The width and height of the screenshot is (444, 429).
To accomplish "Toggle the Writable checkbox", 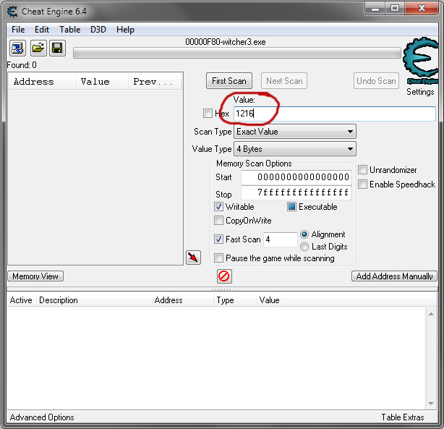I will [218, 207].
